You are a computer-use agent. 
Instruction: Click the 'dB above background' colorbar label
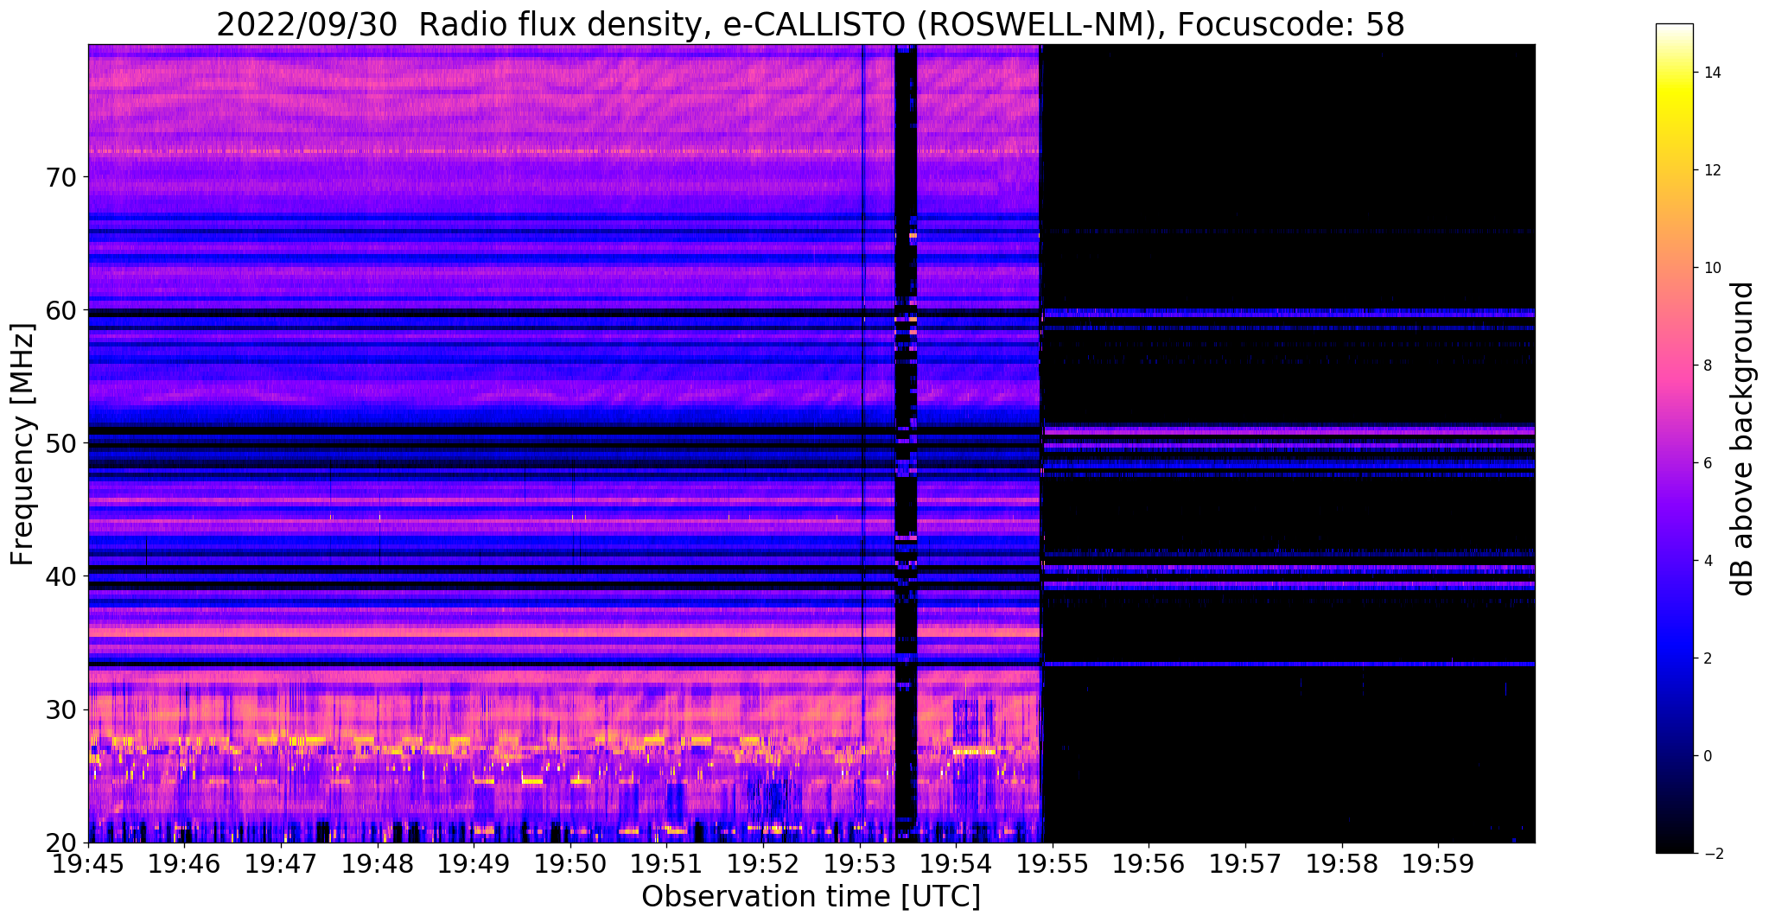point(1743,438)
